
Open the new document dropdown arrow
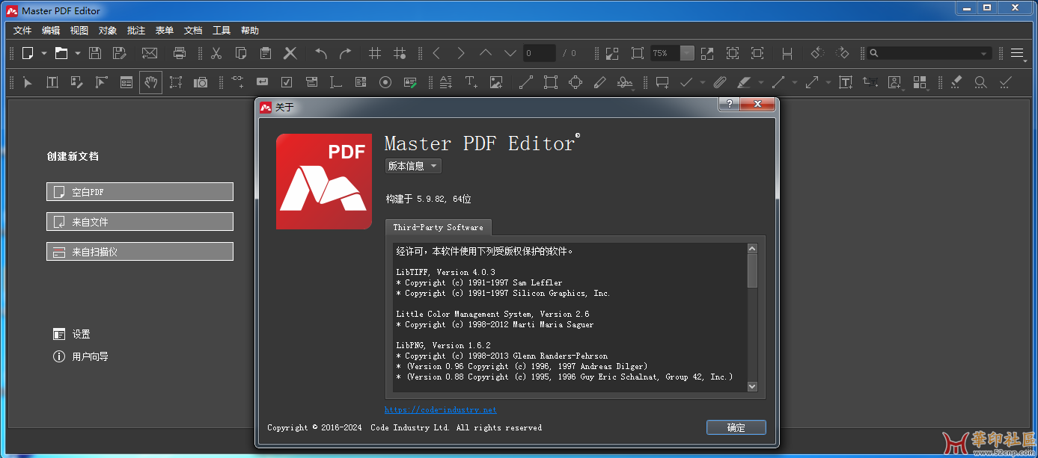click(x=44, y=53)
